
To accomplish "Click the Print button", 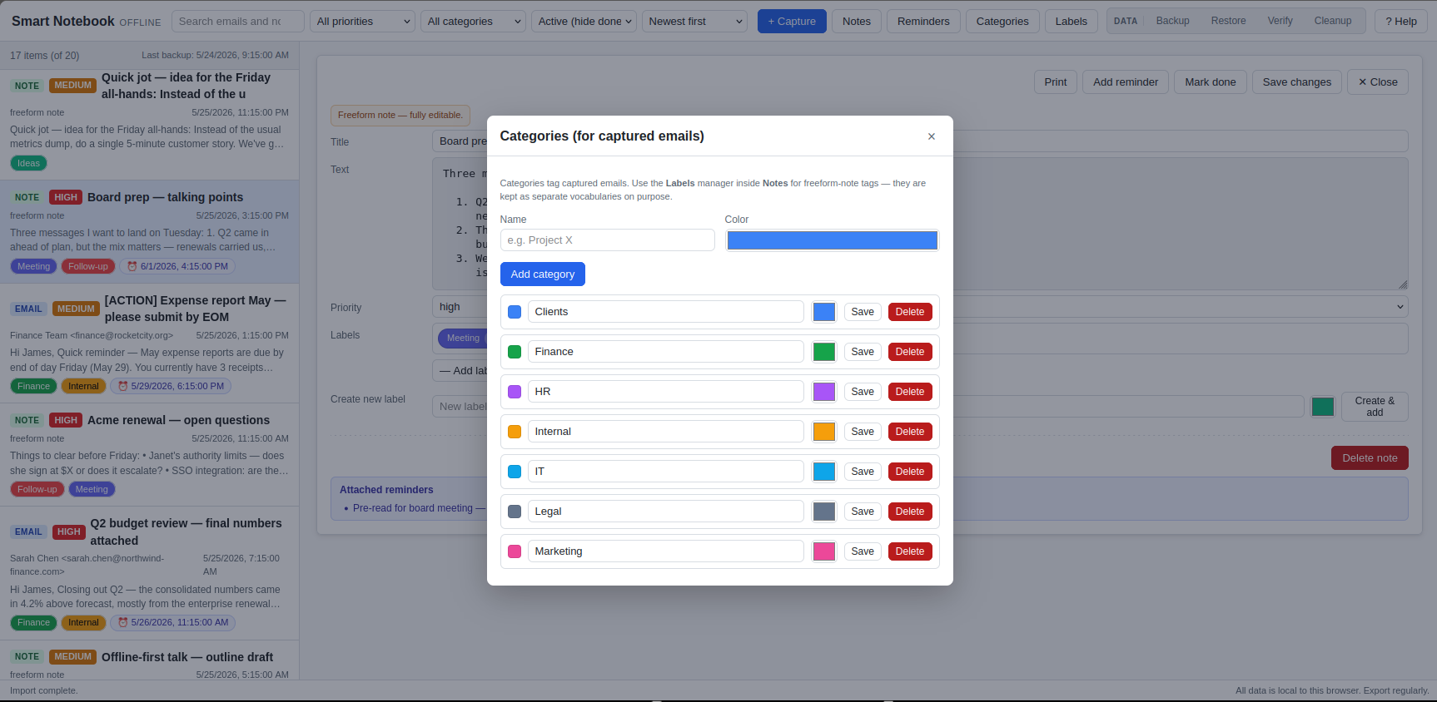I will pos(1055,82).
